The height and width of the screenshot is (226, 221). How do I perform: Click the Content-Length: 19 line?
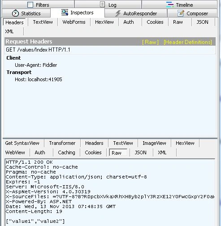34,212
